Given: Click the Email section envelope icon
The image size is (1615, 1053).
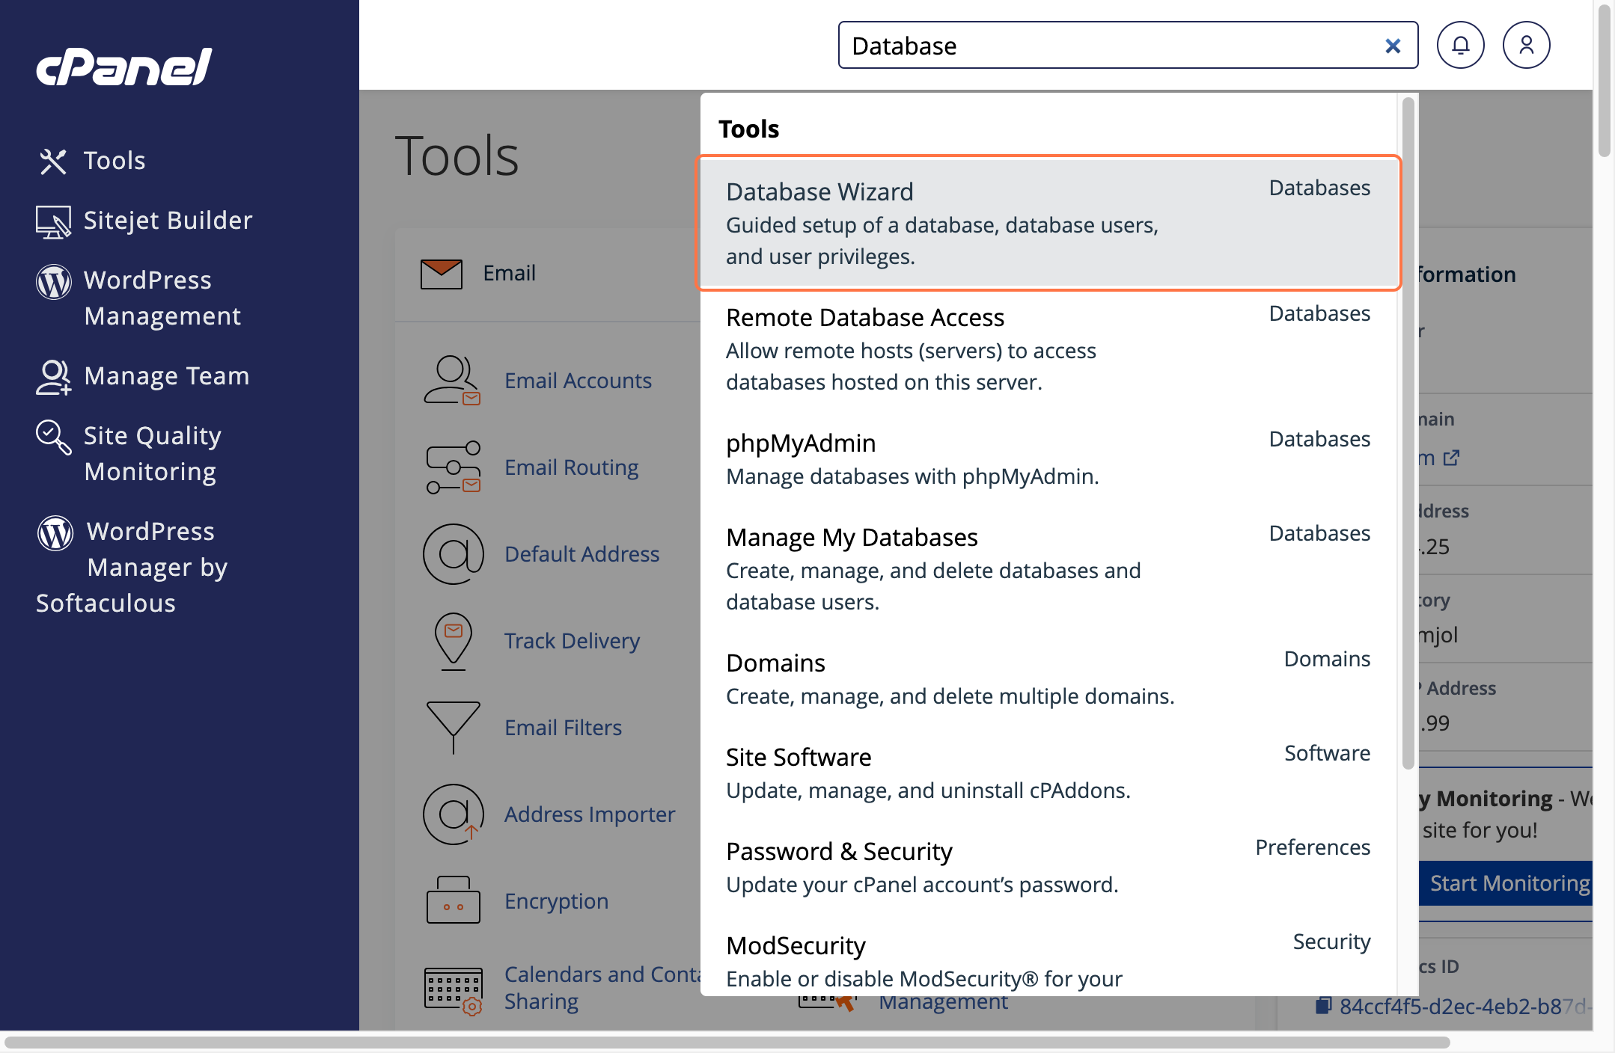Looking at the screenshot, I should pos(442,274).
